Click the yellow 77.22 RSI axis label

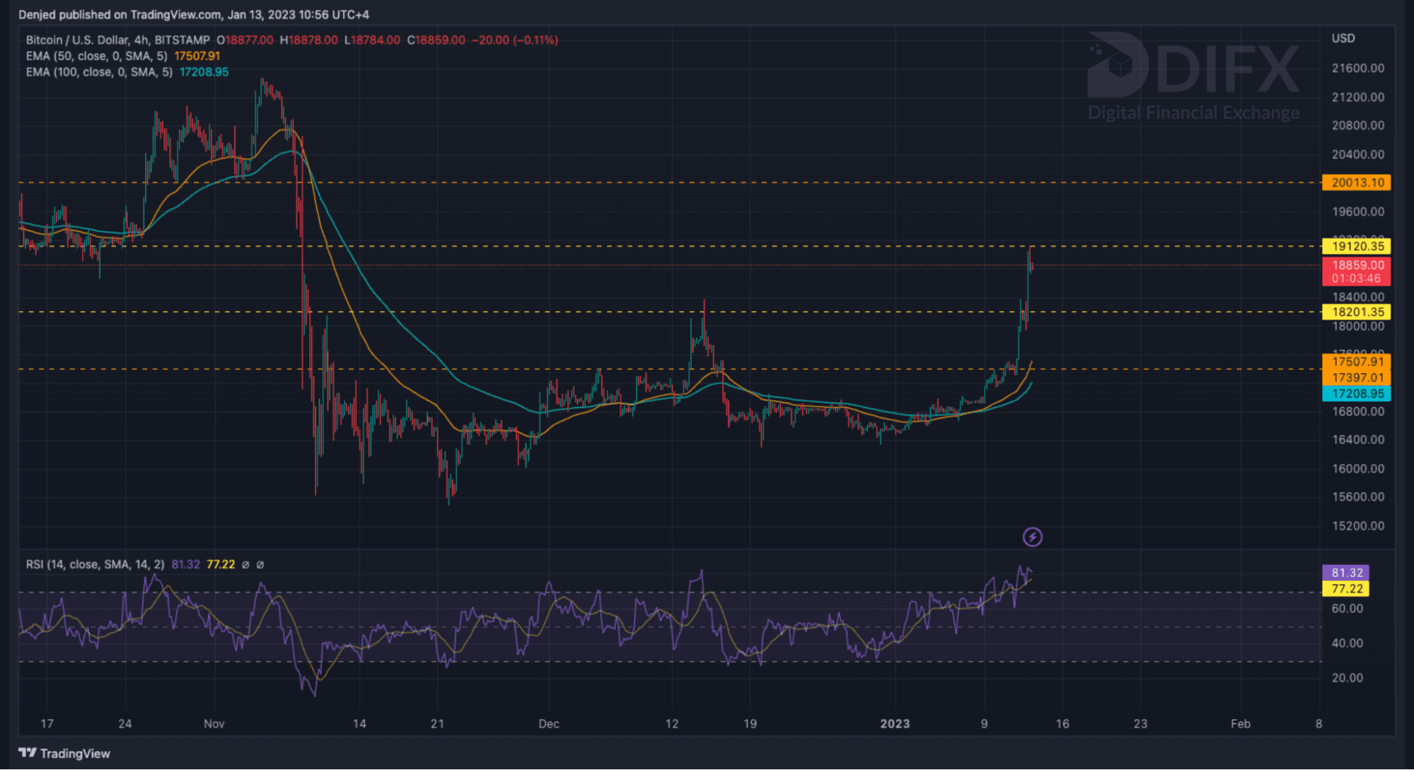click(x=1345, y=589)
